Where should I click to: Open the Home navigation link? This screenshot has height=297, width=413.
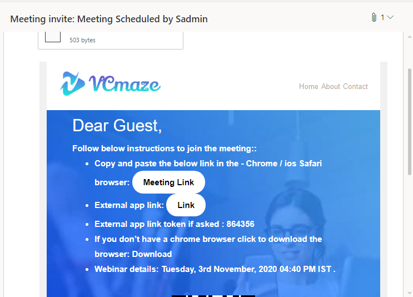pyautogui.click(x=308, y=86)
